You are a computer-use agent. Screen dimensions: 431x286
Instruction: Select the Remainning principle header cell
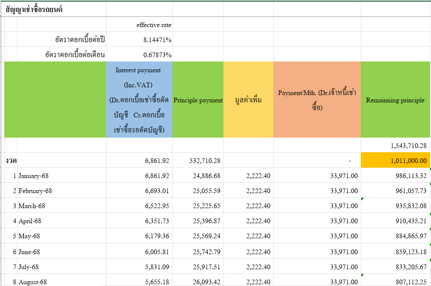click(395, 100)
